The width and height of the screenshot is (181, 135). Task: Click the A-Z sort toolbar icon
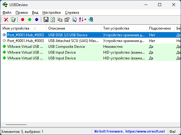coord(81,20)
